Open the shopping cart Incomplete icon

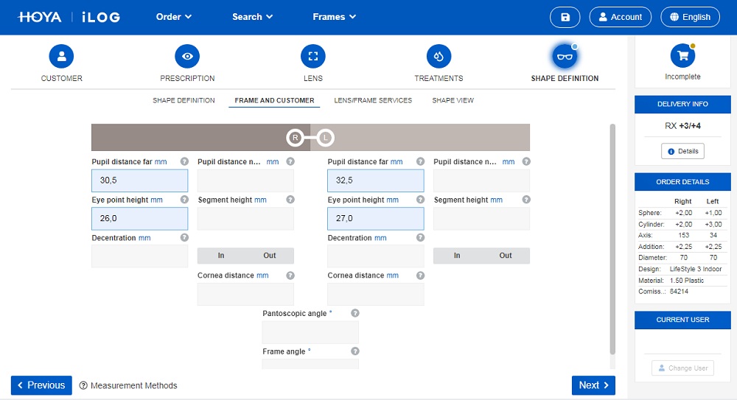682,56
